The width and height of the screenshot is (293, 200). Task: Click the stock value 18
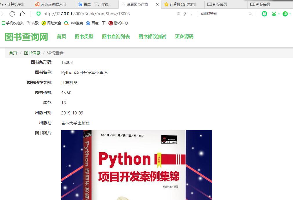pyautogui.click(x=63, y=103)
